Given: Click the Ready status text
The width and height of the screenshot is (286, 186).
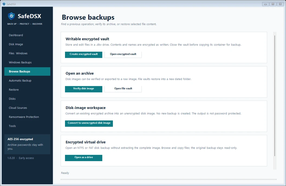Looking at the screenshot, I should pyautogui.click(x=65, y=173).
